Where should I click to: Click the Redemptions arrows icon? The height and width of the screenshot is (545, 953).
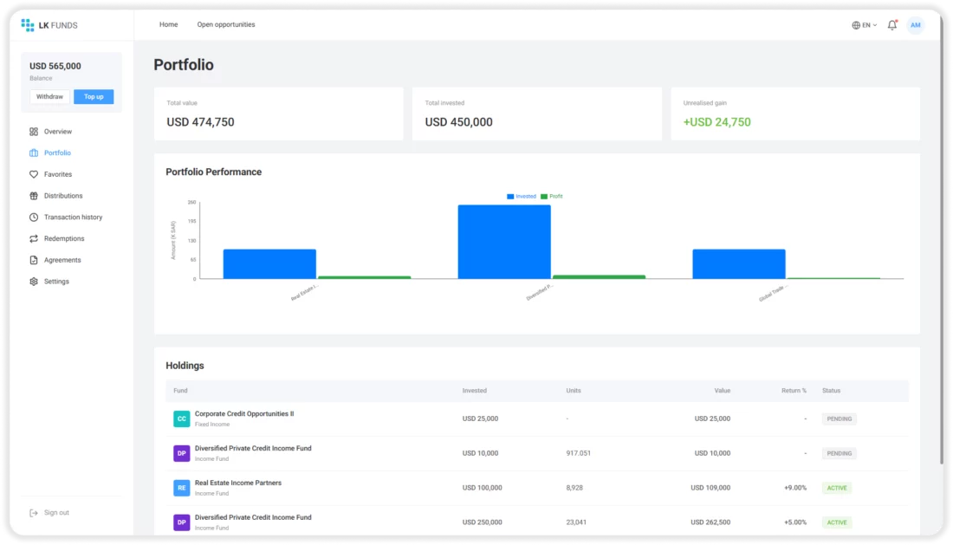point(34,239)
